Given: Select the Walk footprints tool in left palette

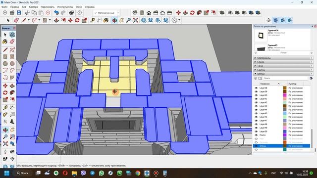Looking at the screenshot, I should coord(5,159).
